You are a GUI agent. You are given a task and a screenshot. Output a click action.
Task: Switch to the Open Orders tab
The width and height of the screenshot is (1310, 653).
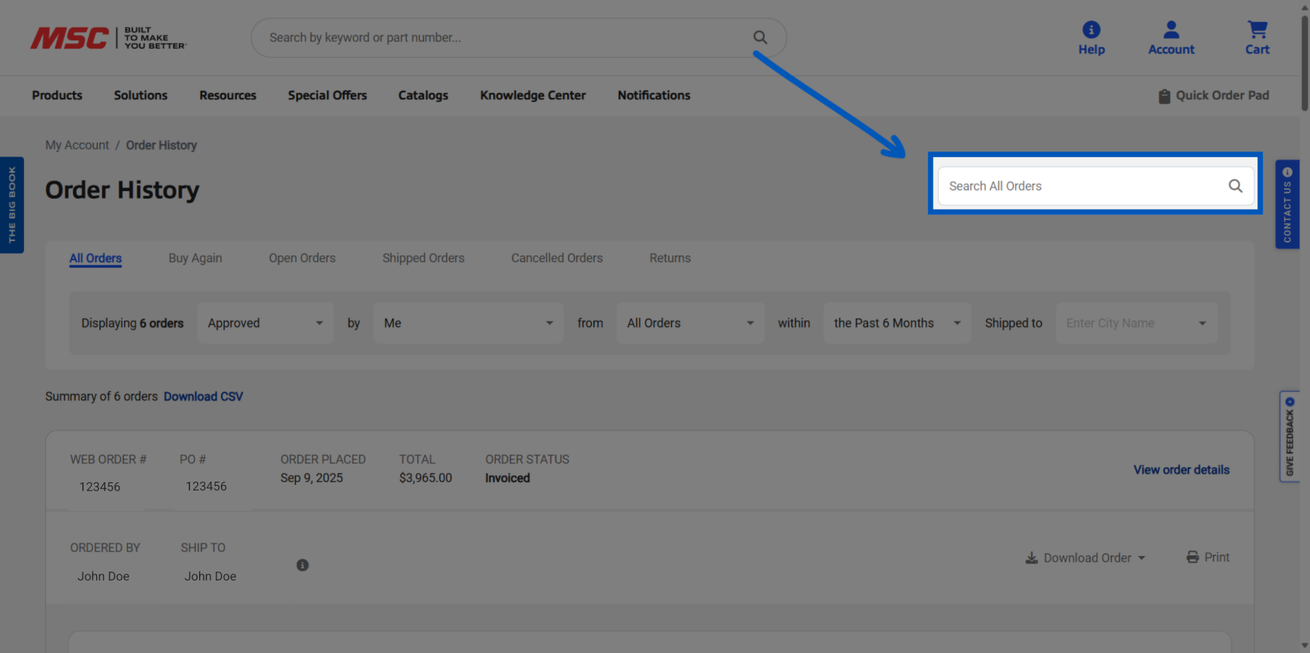[x=302, y=258]
